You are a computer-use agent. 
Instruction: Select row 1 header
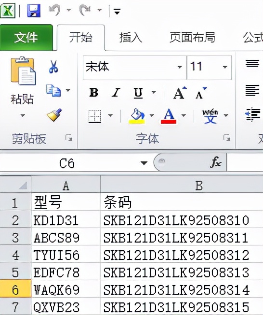point(15,201)
